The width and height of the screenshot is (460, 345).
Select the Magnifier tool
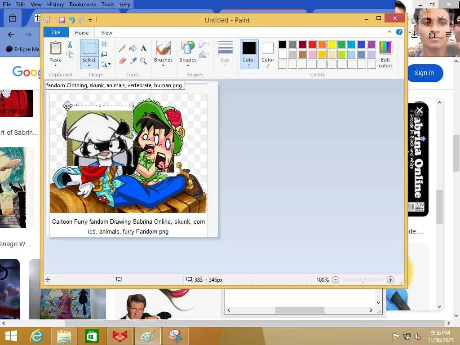tap(143, 61)
